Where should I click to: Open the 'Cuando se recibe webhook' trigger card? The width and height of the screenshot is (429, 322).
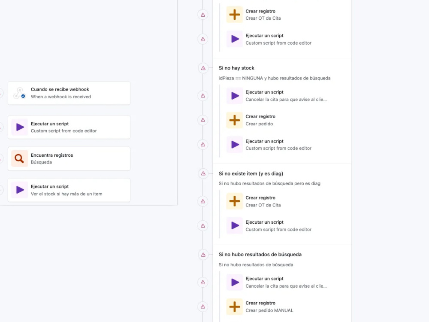click(x=69, y=93)
